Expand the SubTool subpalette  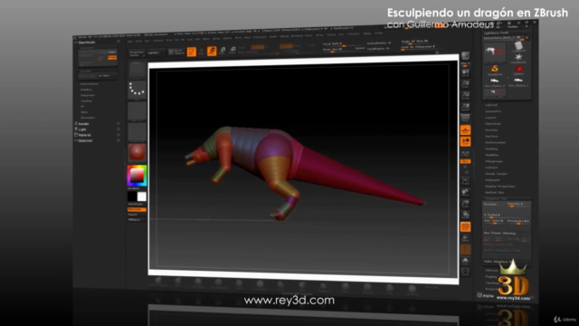click(x=491, y=105)
